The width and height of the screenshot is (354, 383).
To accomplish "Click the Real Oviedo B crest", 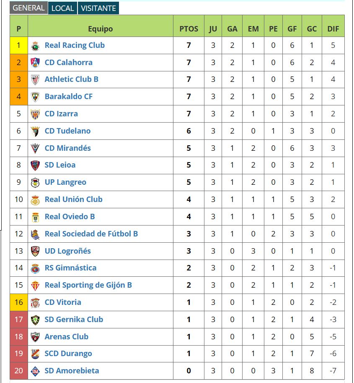I will (35, 217).
